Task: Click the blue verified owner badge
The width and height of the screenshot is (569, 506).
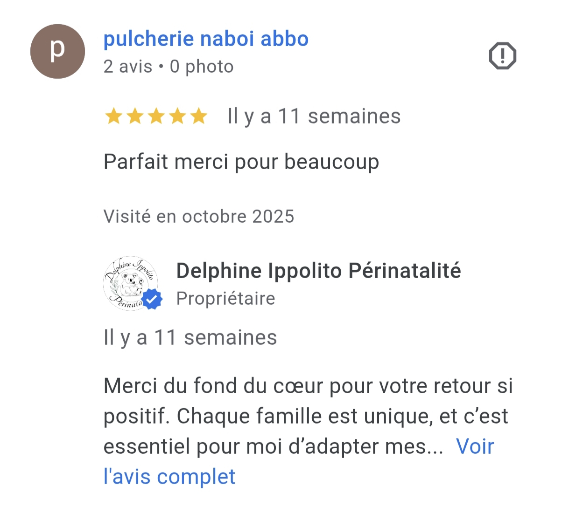Action: [152, 300]
